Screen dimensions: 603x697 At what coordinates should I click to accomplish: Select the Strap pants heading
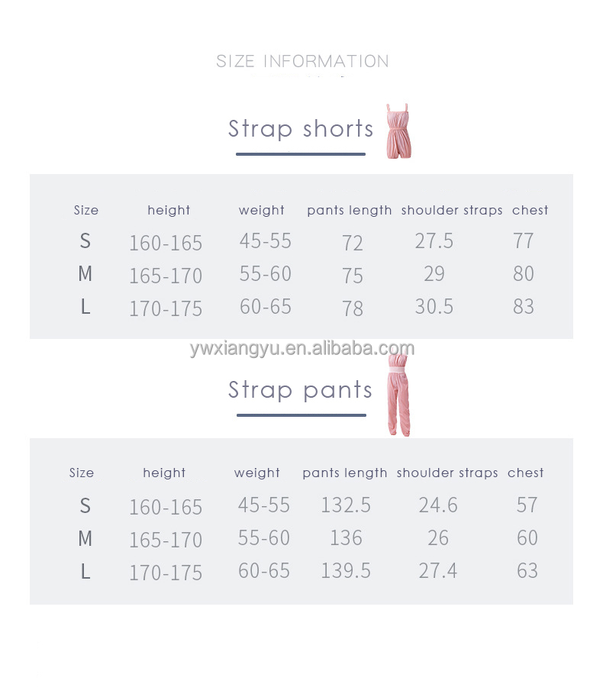point(301,390)
